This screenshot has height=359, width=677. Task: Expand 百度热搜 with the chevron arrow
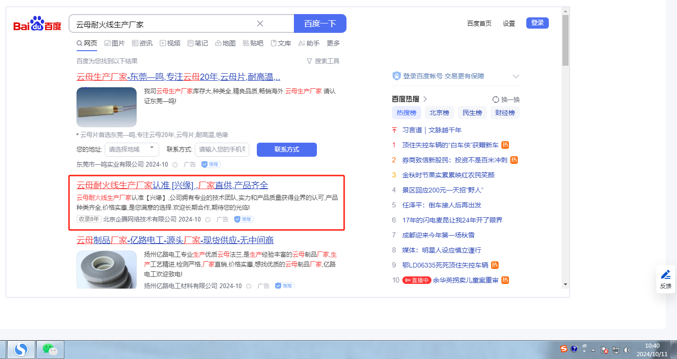(x=425, y=99)
